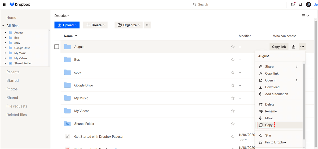Open the help question mark icon
This screenshot has height=149, width=318.
coord(293,4)
